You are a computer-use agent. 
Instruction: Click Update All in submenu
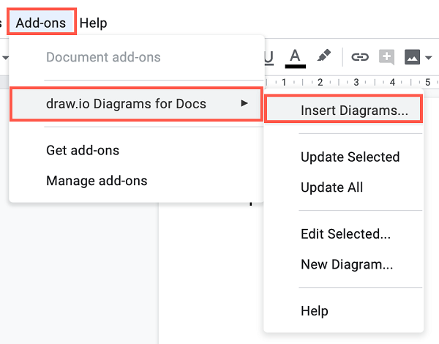(344, 187)
